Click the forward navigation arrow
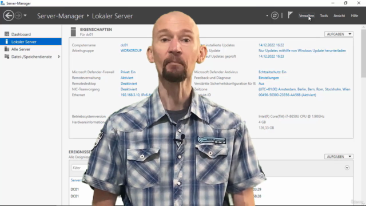The width and height of the screenshot is (366, 206). coord(18,15)
